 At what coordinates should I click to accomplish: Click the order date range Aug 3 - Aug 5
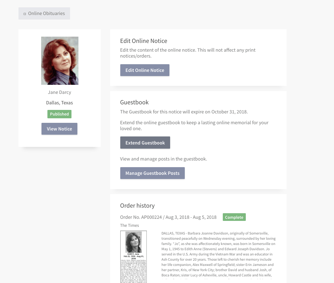(190, 217)
